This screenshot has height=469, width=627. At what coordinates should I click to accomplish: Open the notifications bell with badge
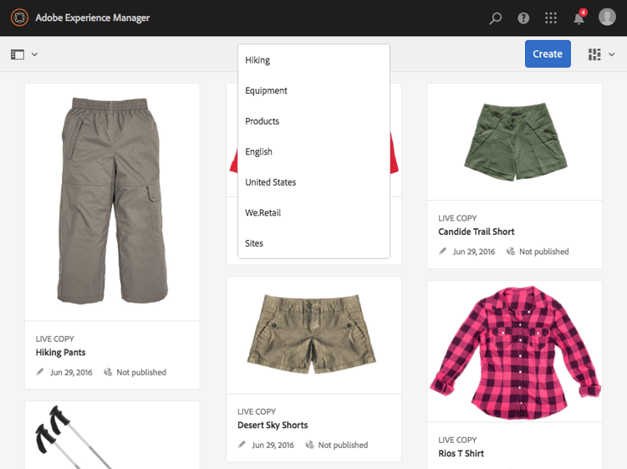pos(579,18)
